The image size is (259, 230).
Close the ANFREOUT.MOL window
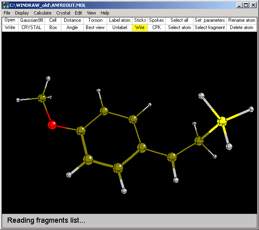coord(253,5)
